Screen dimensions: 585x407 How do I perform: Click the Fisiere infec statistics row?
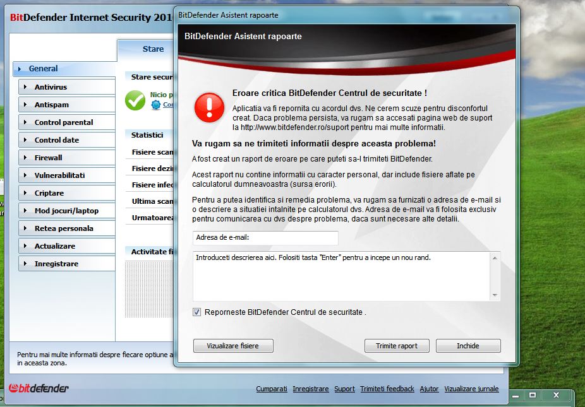pos(150,185)
